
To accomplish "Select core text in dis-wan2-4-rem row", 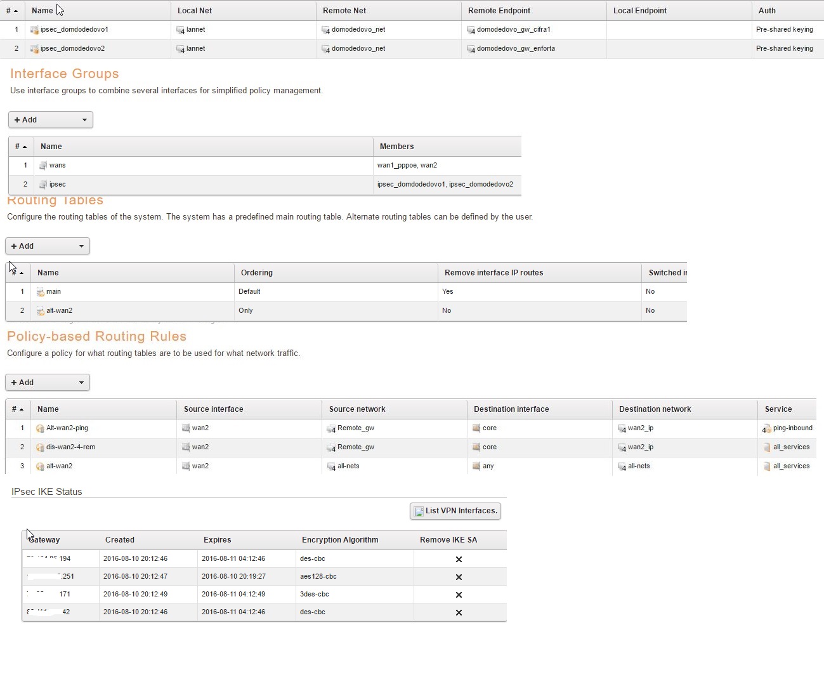I will point(490,447).
